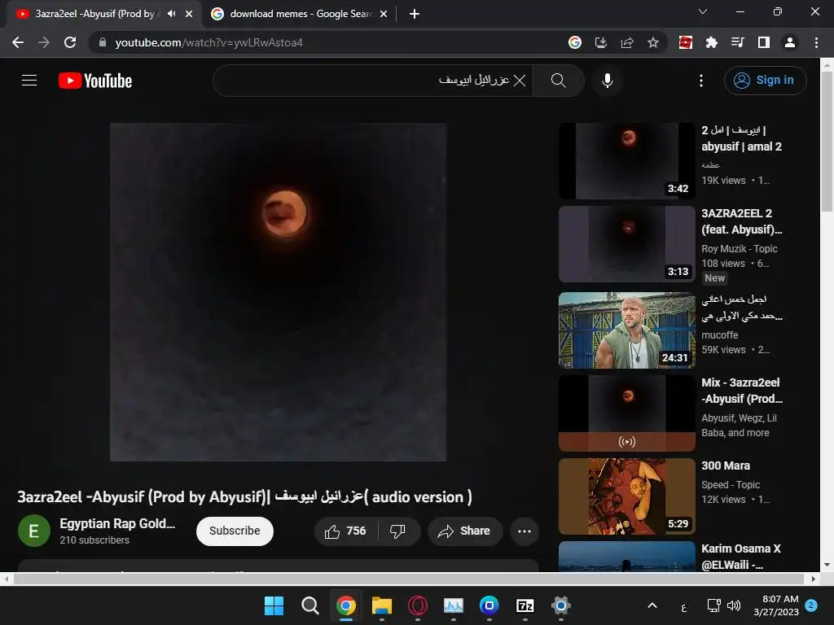
Task: Clear the YouTube search box text
Action: point(520,81)
